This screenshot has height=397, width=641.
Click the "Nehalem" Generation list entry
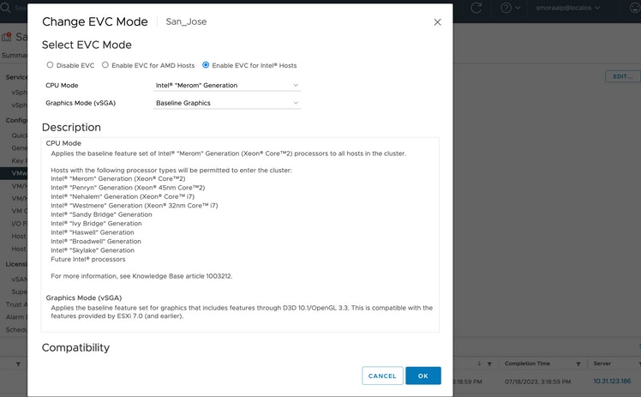point(123,196)
